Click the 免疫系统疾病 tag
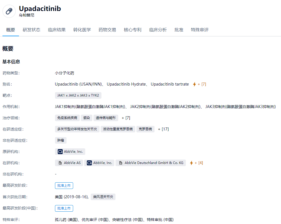 click(x=67, y=118)
